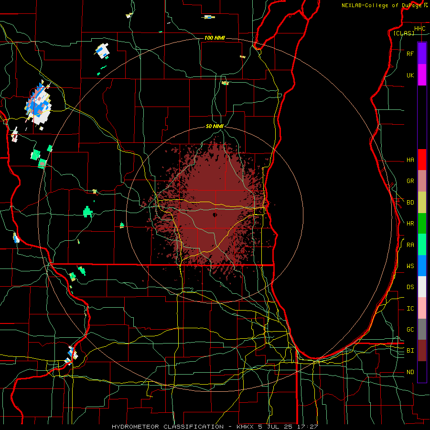Click the brown BI legend color swatch
430x430 pixels.
(422, 351)
